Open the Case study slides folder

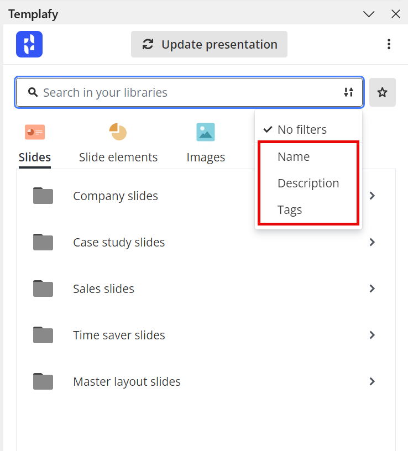(206, 242)
